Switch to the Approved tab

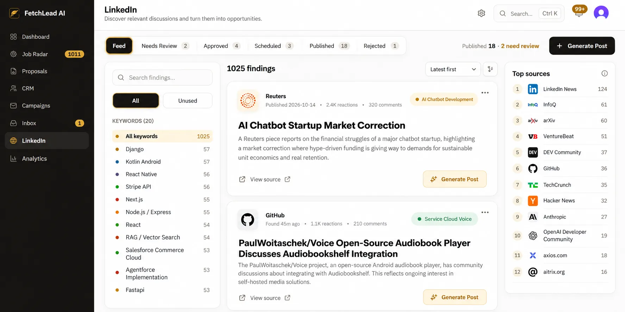click(222, 46)
